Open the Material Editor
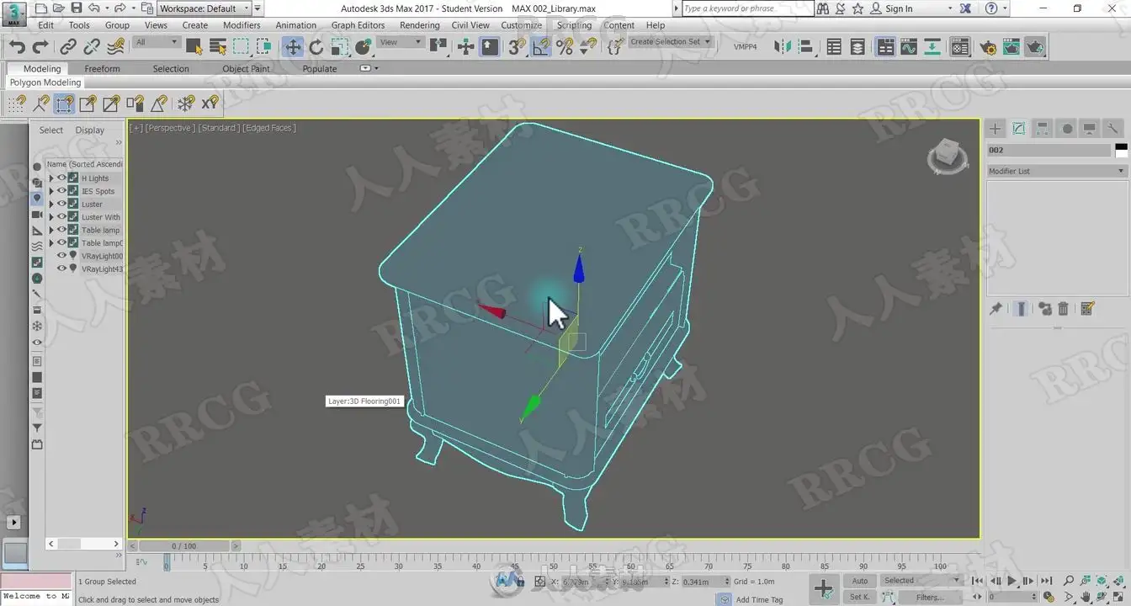 pos(960,47)
